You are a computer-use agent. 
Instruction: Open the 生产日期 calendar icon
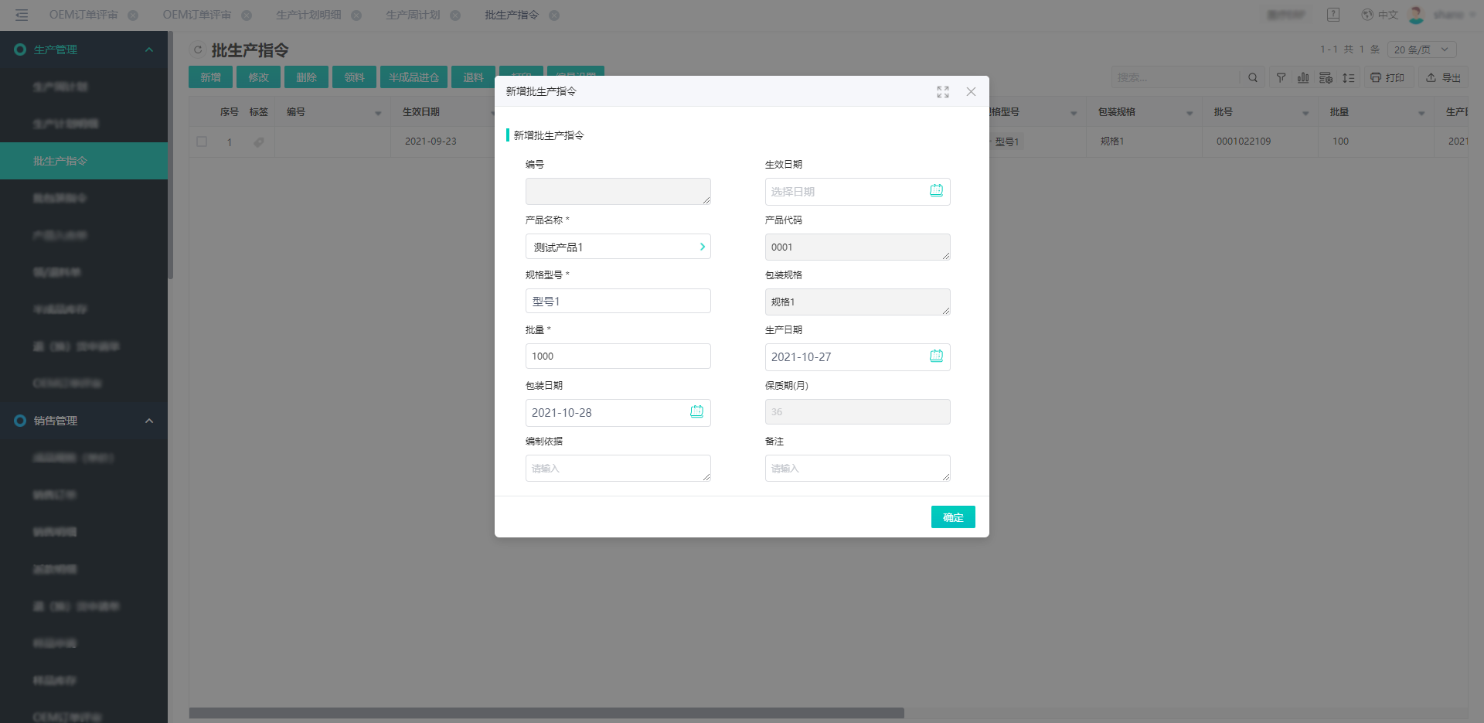[x=936, y=356]
